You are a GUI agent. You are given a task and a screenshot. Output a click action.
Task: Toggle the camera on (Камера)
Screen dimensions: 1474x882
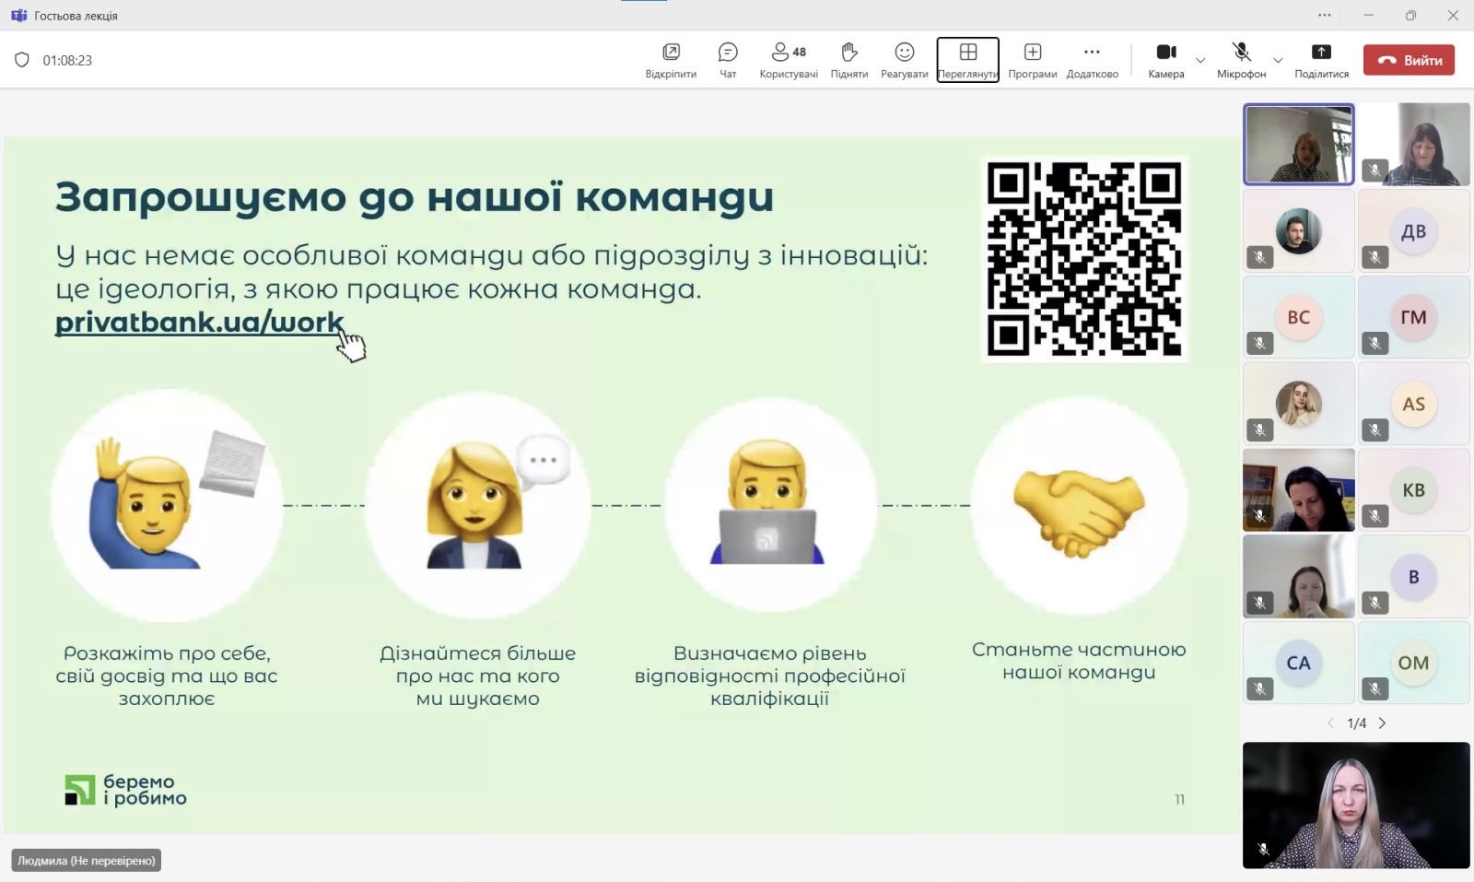point(1165,60)
